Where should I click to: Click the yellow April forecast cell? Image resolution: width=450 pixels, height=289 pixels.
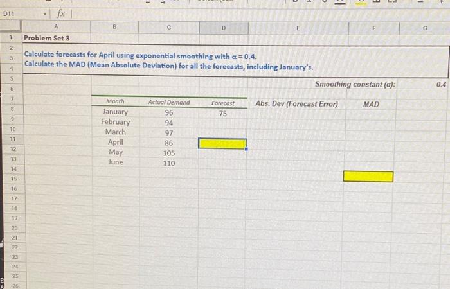pos(222,144)
